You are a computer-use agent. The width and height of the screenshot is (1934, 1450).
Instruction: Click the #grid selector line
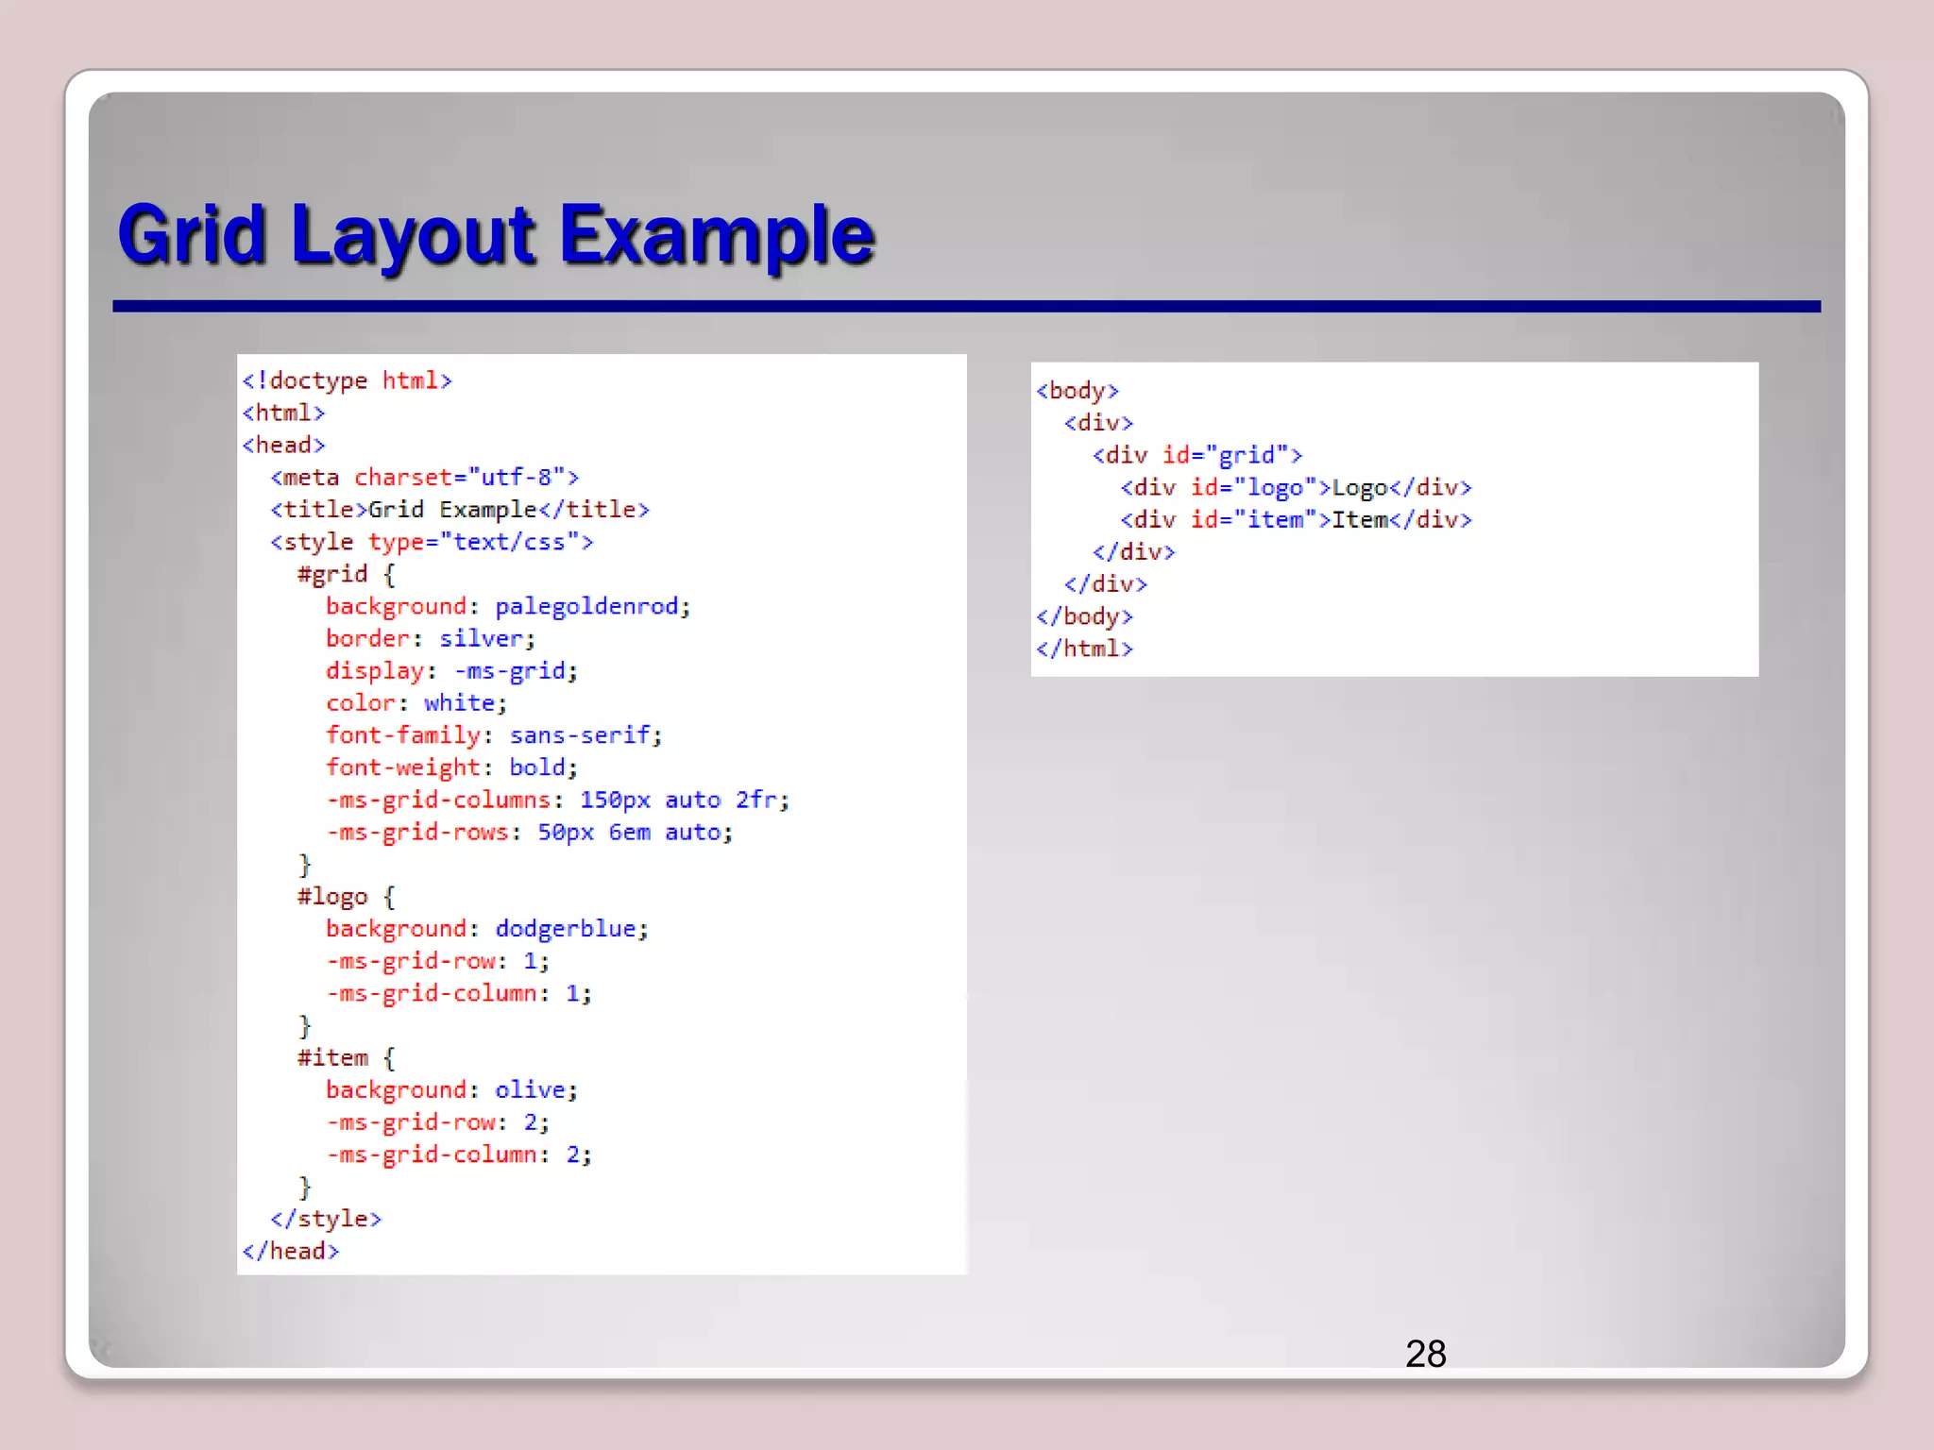[x=346, y=574]
